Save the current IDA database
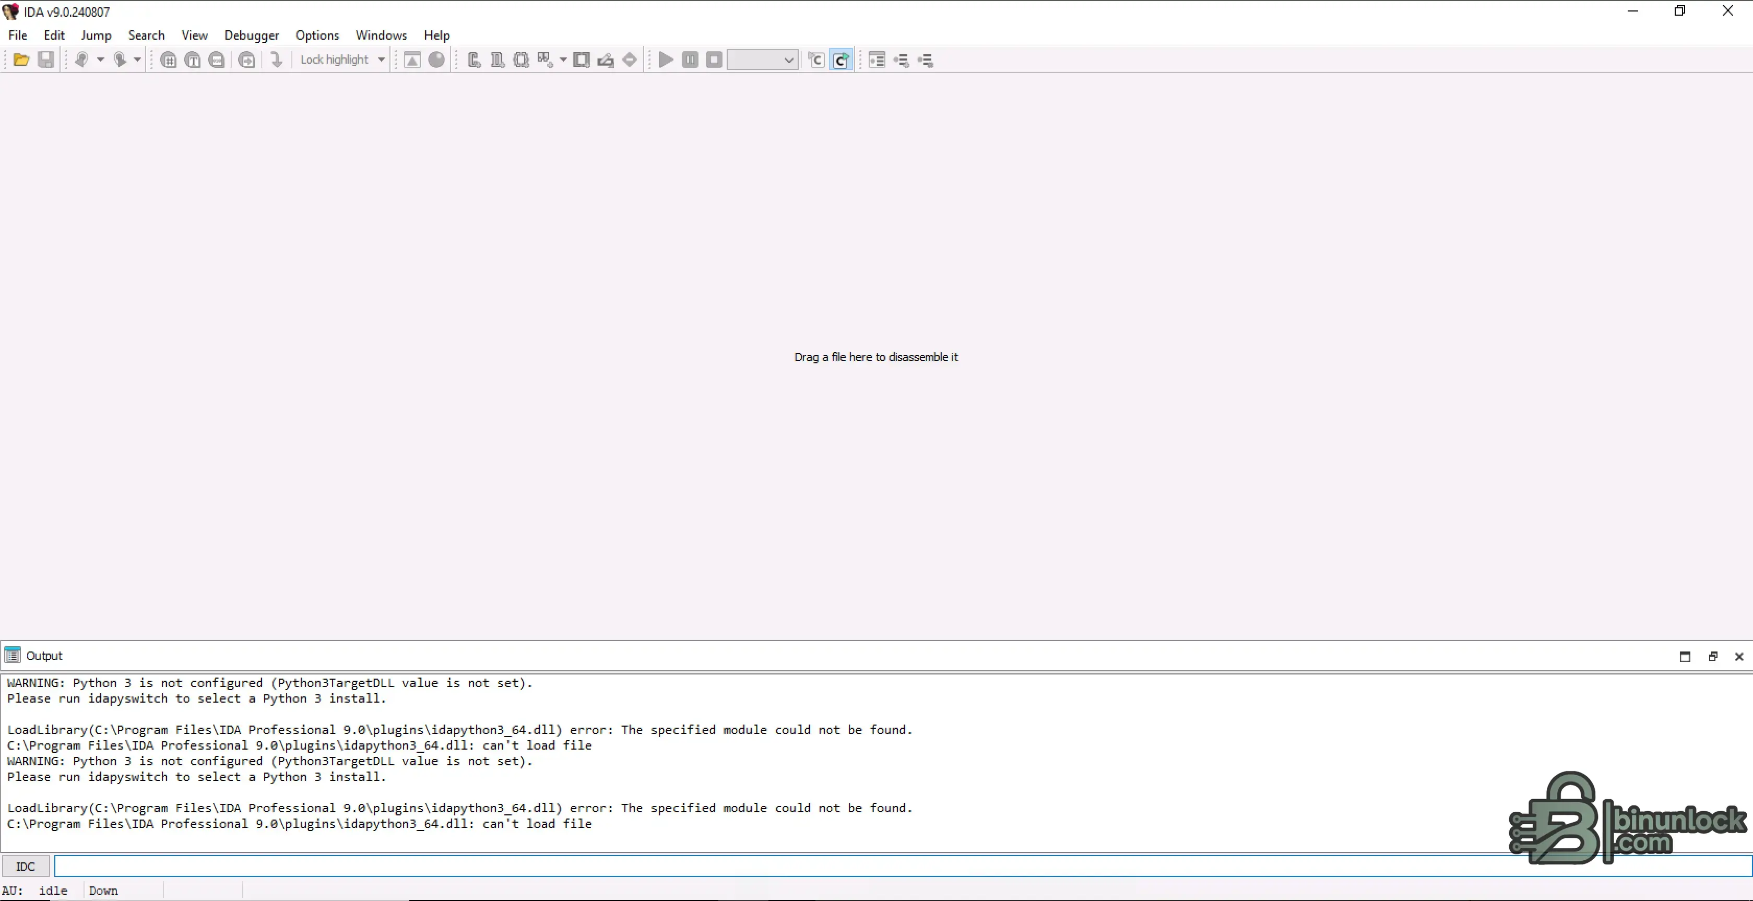This screenshot has width=1753, height=901. 45,60
